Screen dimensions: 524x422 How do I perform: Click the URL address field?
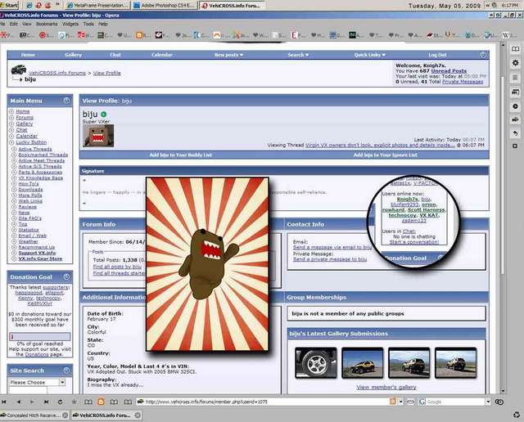coord(262,402)
